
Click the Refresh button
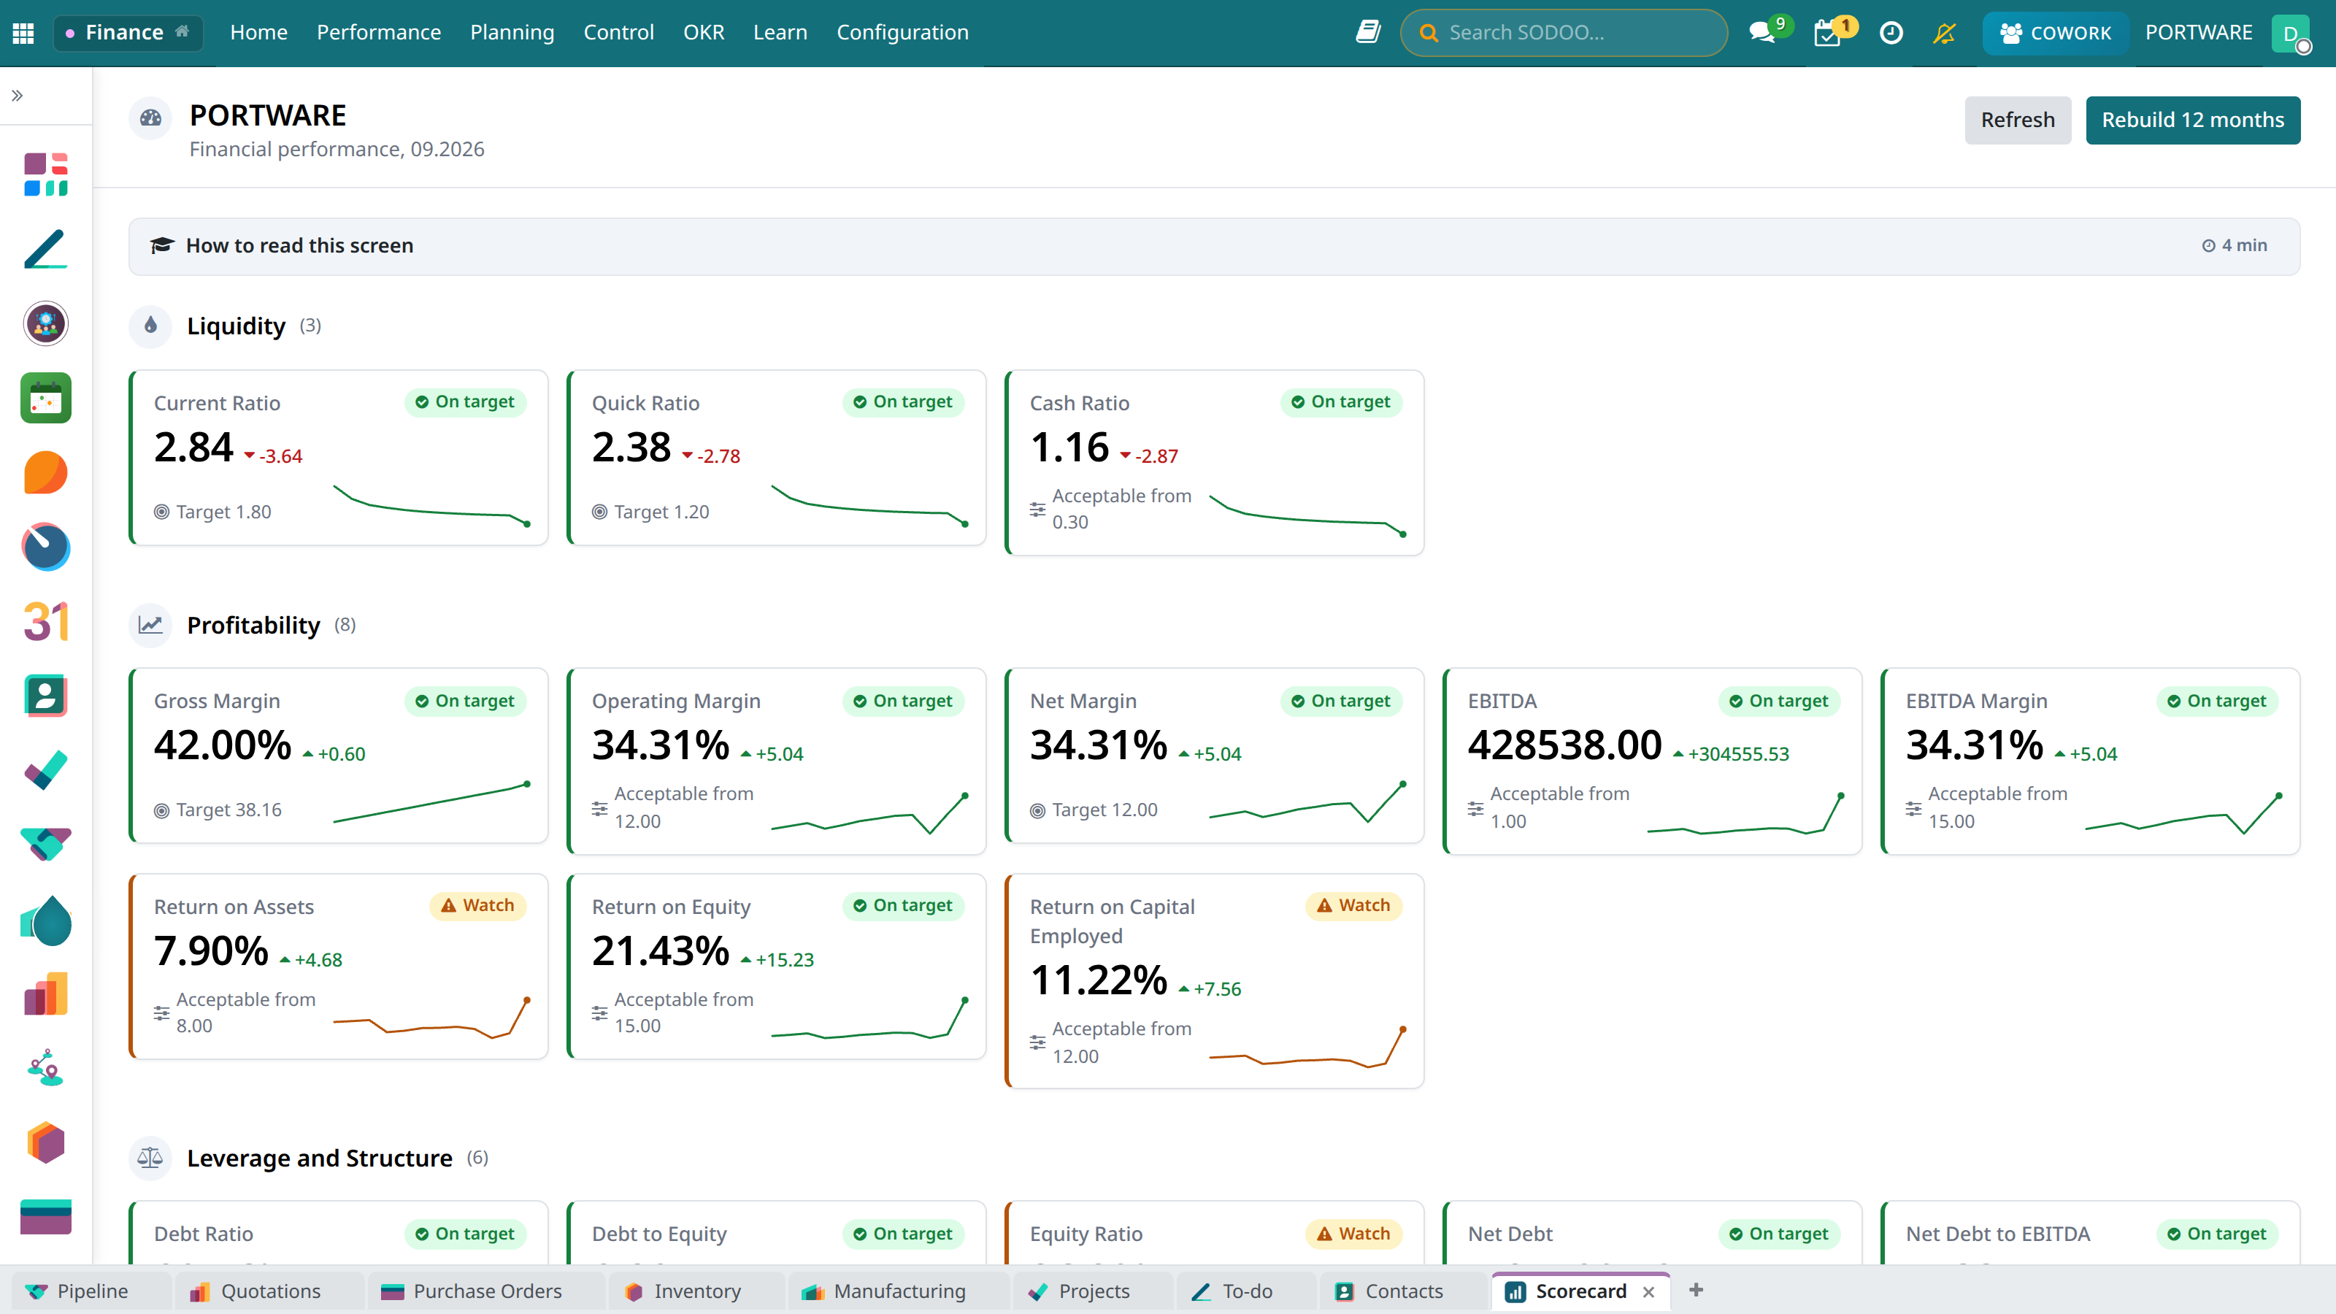(2018, 120)
